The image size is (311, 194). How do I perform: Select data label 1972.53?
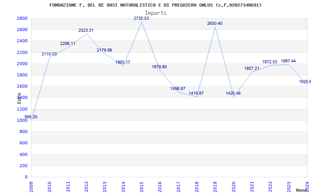269,62
